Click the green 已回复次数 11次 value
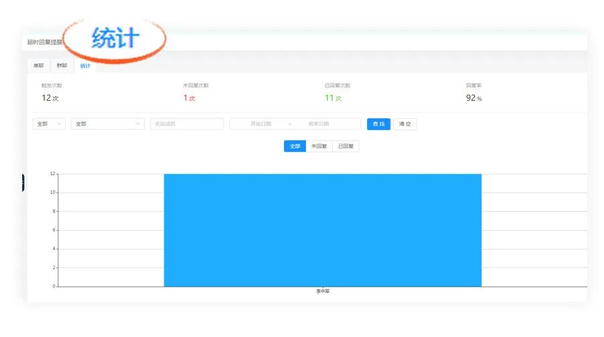 point(333,98)
